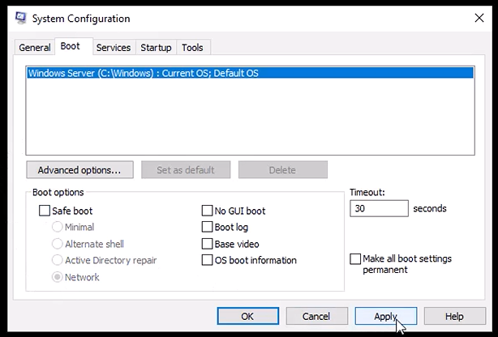Viewport: 498px width, 337px height.
Task: Click the Apply button
Action: tap(385, 316)
